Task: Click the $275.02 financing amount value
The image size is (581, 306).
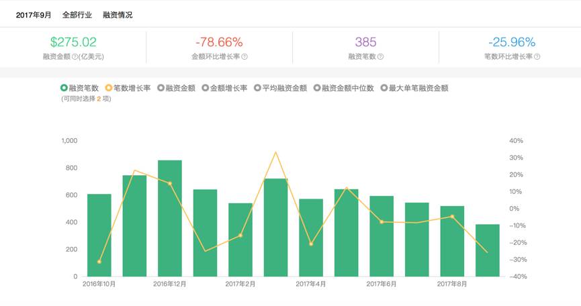Action: (x=73, y=42)
